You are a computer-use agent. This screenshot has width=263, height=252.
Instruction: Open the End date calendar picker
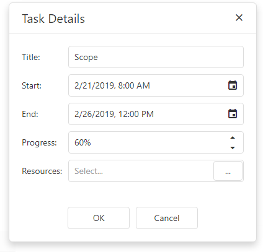233,114
